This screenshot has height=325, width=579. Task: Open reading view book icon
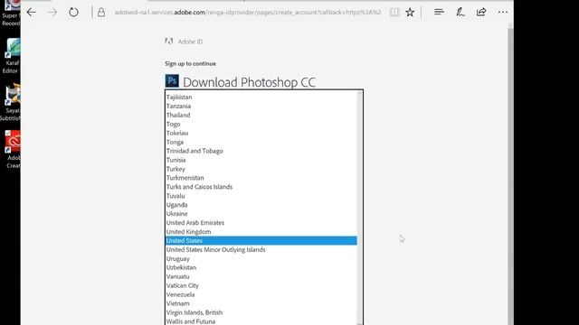[394, 12]
